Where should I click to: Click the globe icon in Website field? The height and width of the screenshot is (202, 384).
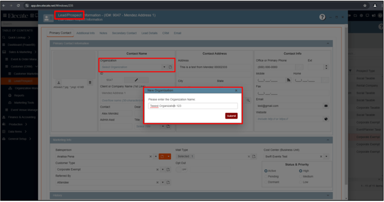click(x=326, y=119)
